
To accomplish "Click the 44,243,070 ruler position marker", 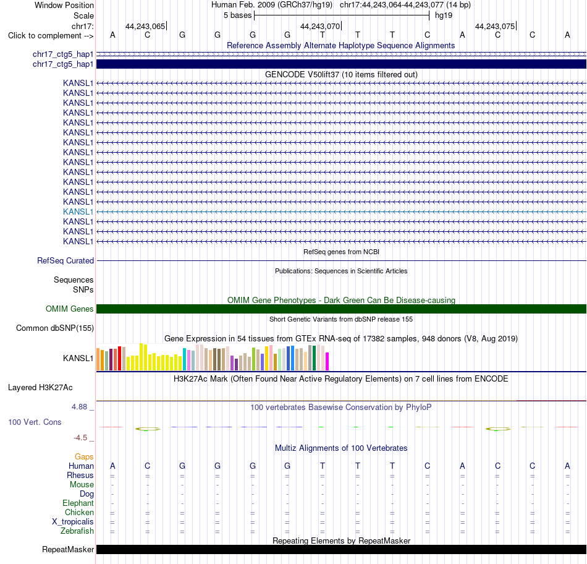I will 321,26.
